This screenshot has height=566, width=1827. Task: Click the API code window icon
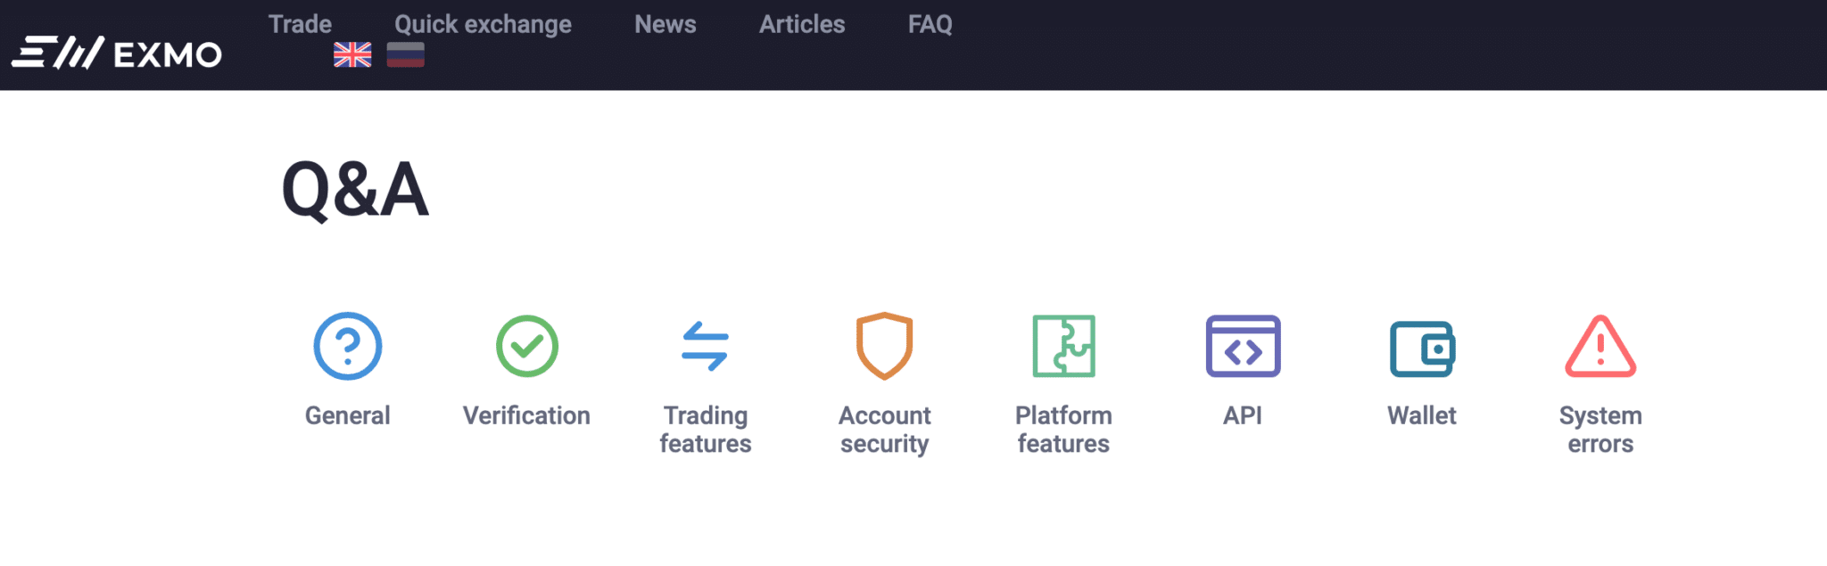point(1244,346)
